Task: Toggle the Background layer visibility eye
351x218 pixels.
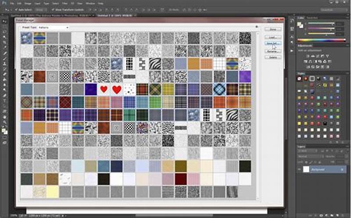Action: [299, 169]
